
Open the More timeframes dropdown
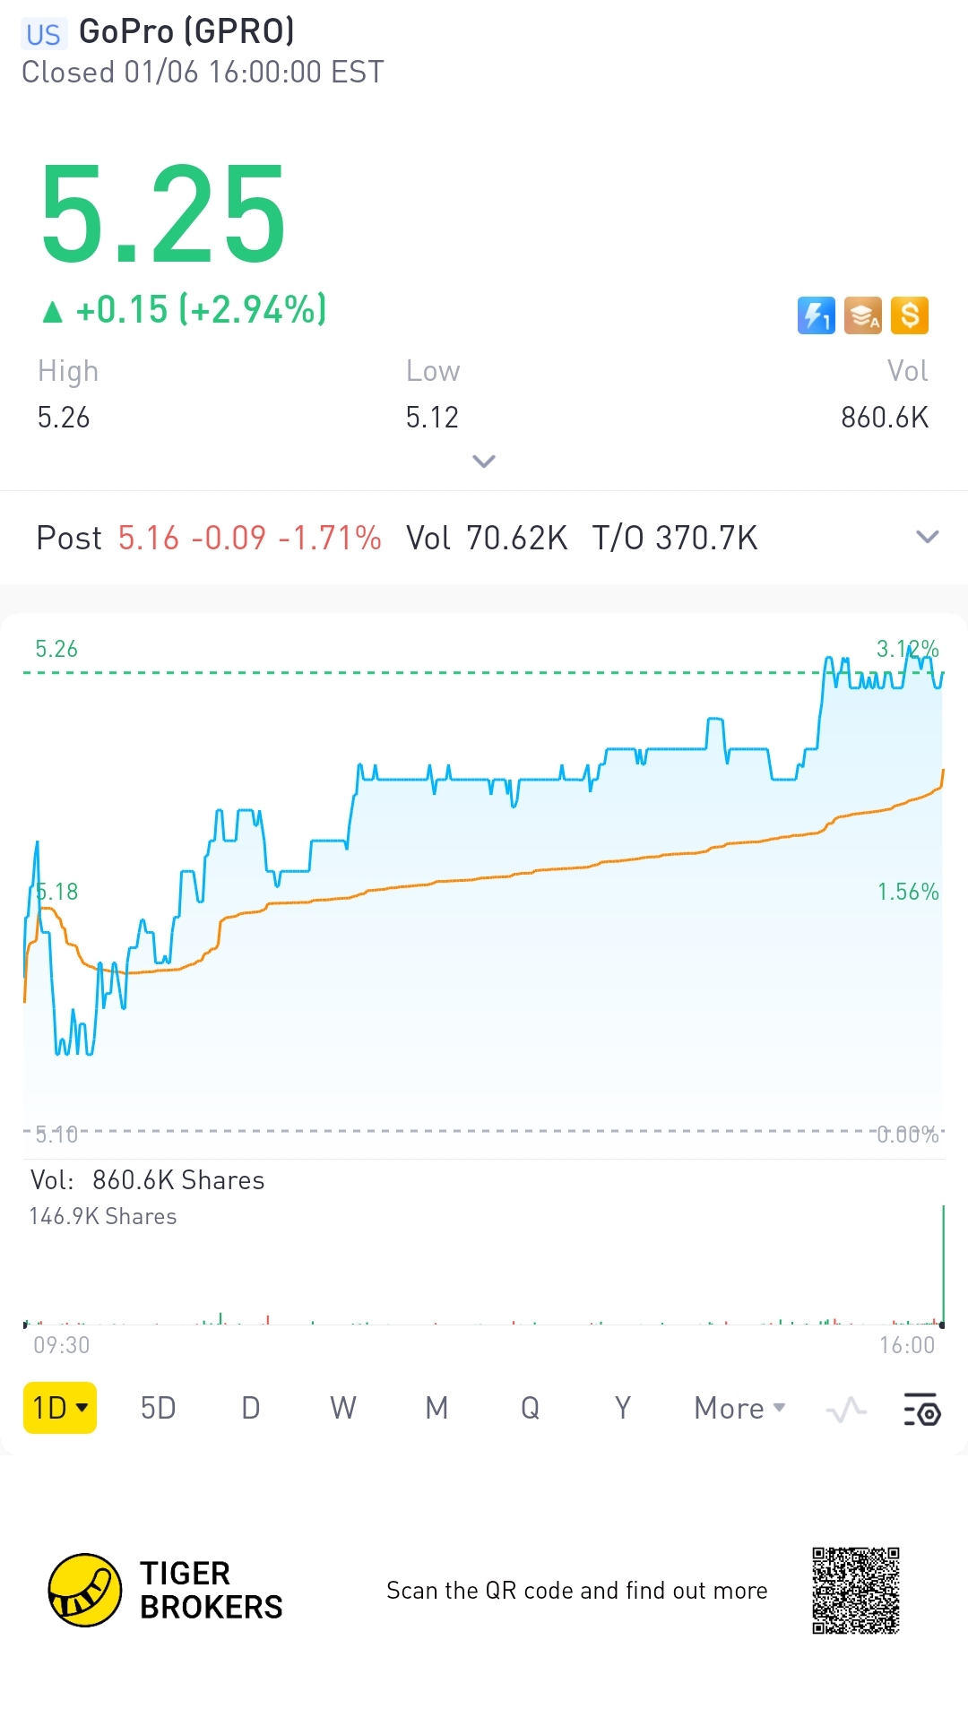point(739,1409)
